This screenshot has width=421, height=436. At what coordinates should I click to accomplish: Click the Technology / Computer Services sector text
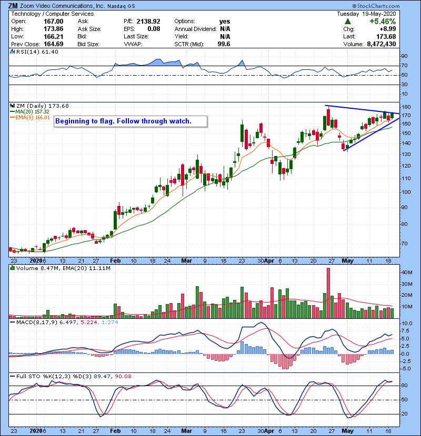coord(53,14)
